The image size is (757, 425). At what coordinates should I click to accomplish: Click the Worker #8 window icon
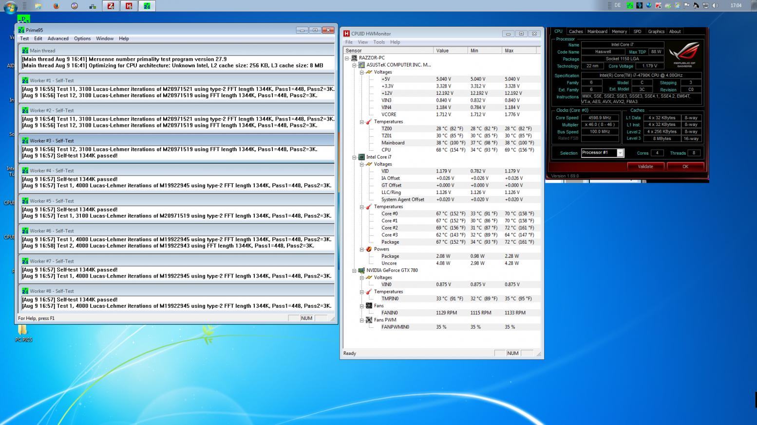[x=25, y=291]
